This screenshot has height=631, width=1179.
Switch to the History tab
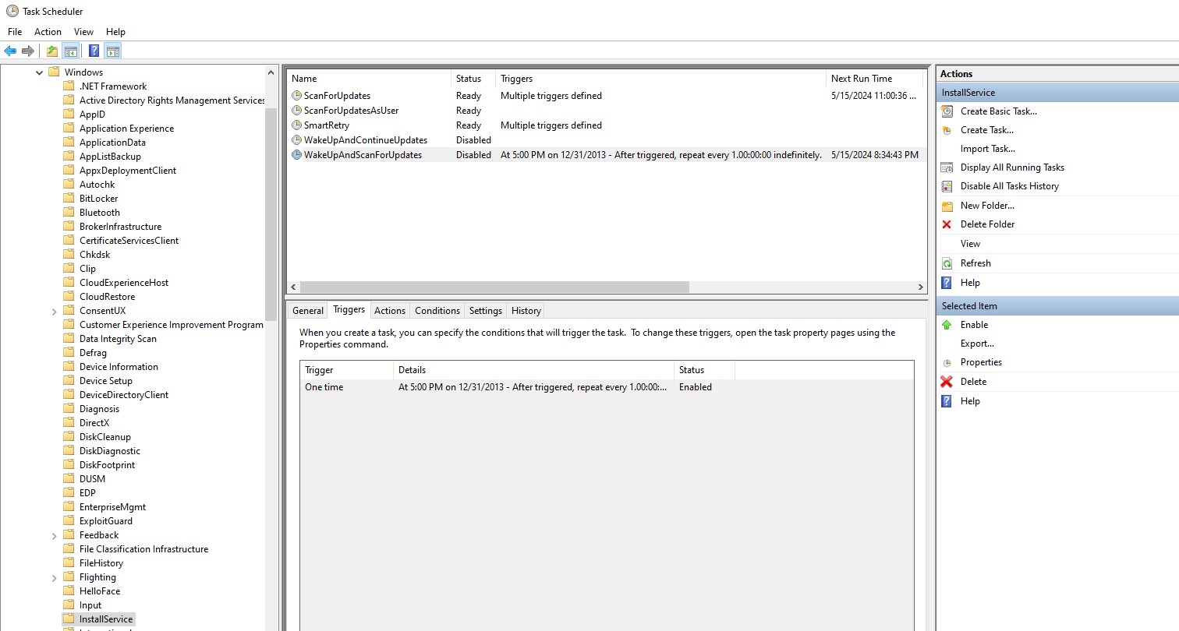[x=526, y=310]
